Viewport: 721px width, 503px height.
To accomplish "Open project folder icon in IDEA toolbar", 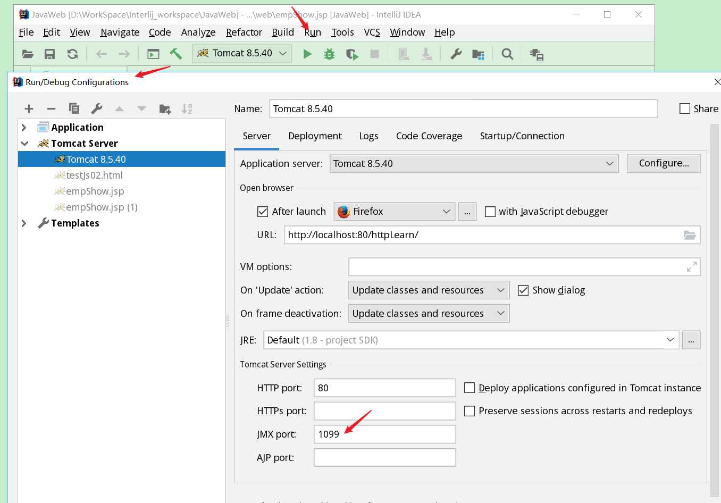I will tap(28, 54).
